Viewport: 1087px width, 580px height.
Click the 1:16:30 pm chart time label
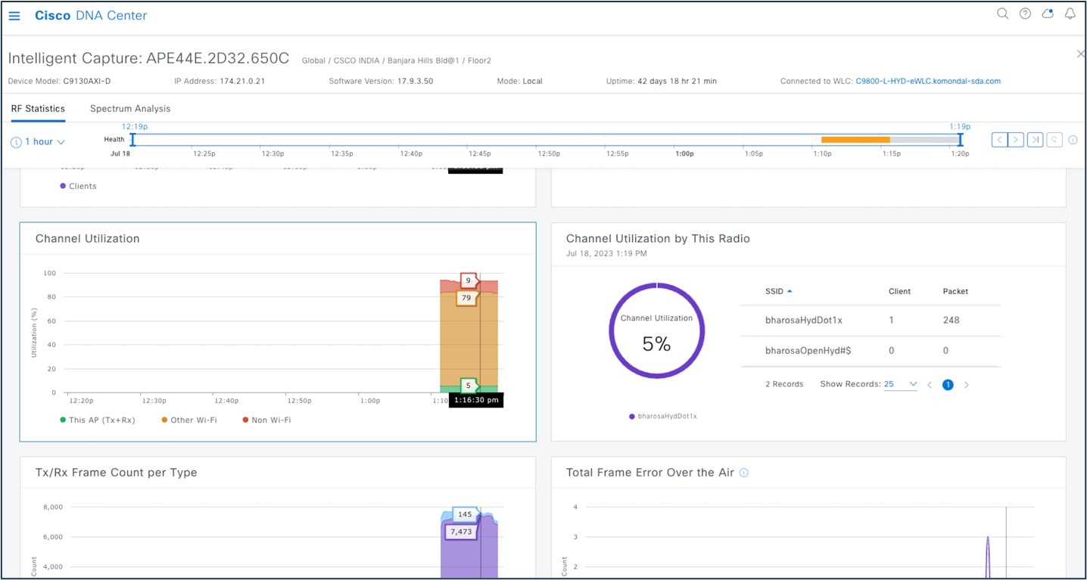pos(475,400)
